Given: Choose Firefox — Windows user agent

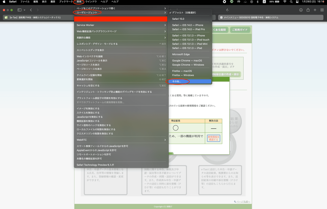Looking at the screenshot, I should pyautogui.click(x=190, y=75).
